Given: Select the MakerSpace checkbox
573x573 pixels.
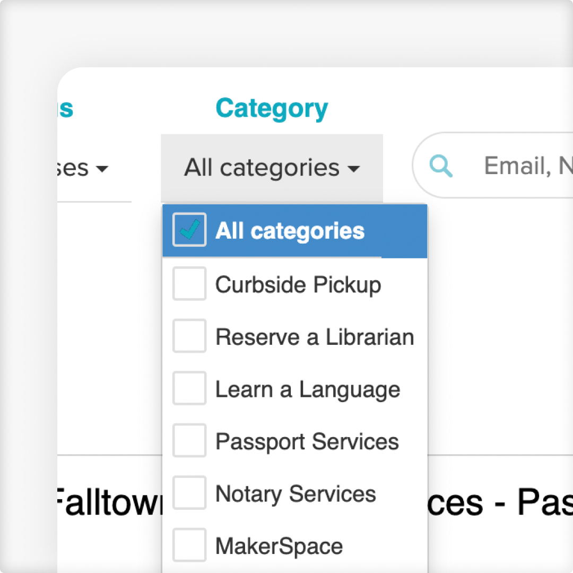Looking at the screenshot, I should coord(189,545).
